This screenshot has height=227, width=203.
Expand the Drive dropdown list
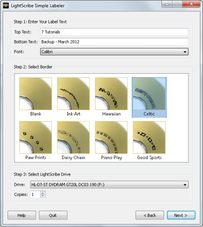pyautogui.click(x=109, y=185)
